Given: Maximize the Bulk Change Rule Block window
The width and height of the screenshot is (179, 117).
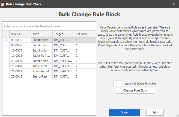Looking at the screenshot, I should coord(162,4).
